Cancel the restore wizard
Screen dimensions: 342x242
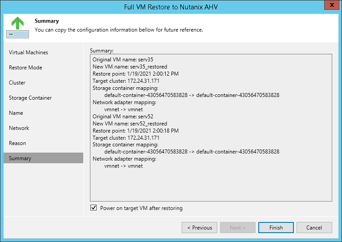(x=314, y=228)
